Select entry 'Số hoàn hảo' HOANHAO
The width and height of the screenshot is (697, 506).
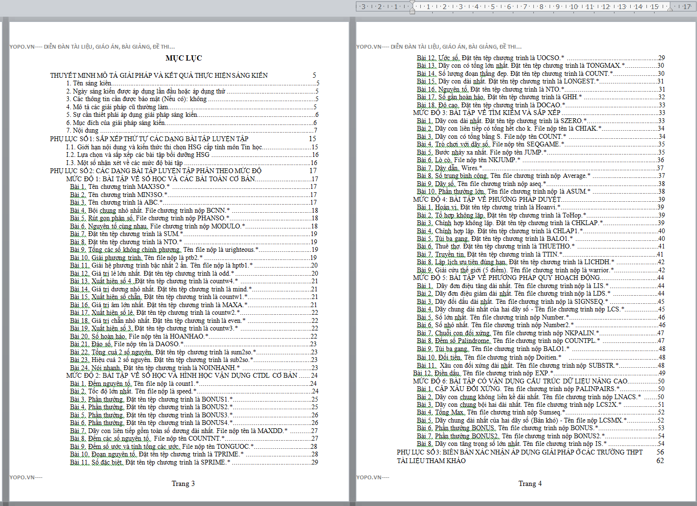tap(194, 336)
